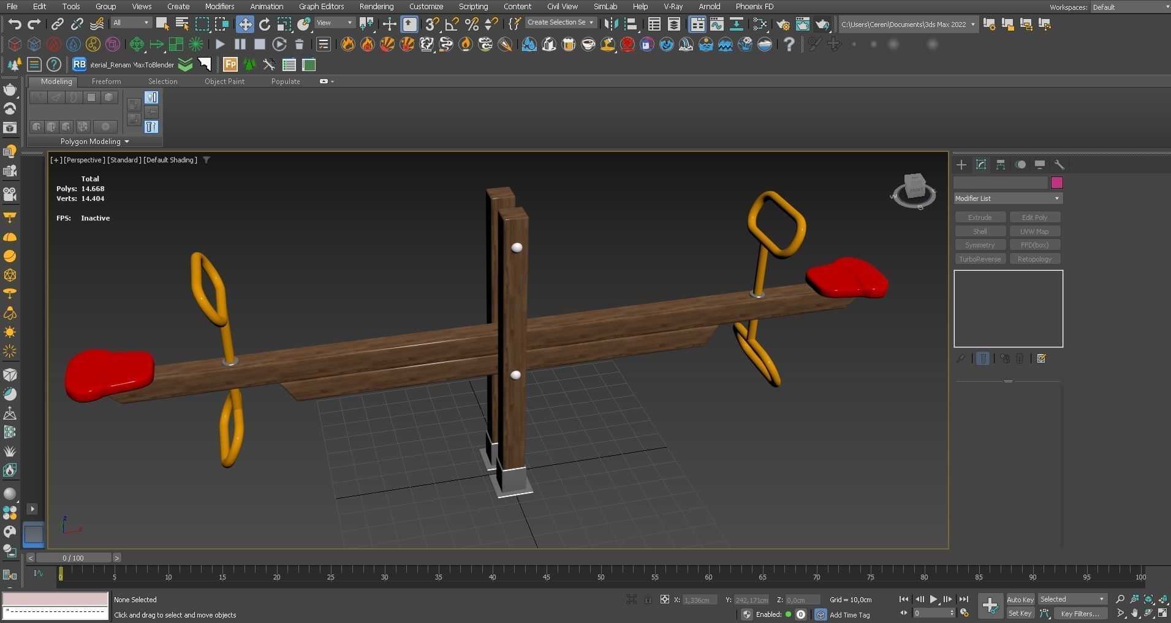
Task: Click the Play Animation button
Action: [933, 599]
